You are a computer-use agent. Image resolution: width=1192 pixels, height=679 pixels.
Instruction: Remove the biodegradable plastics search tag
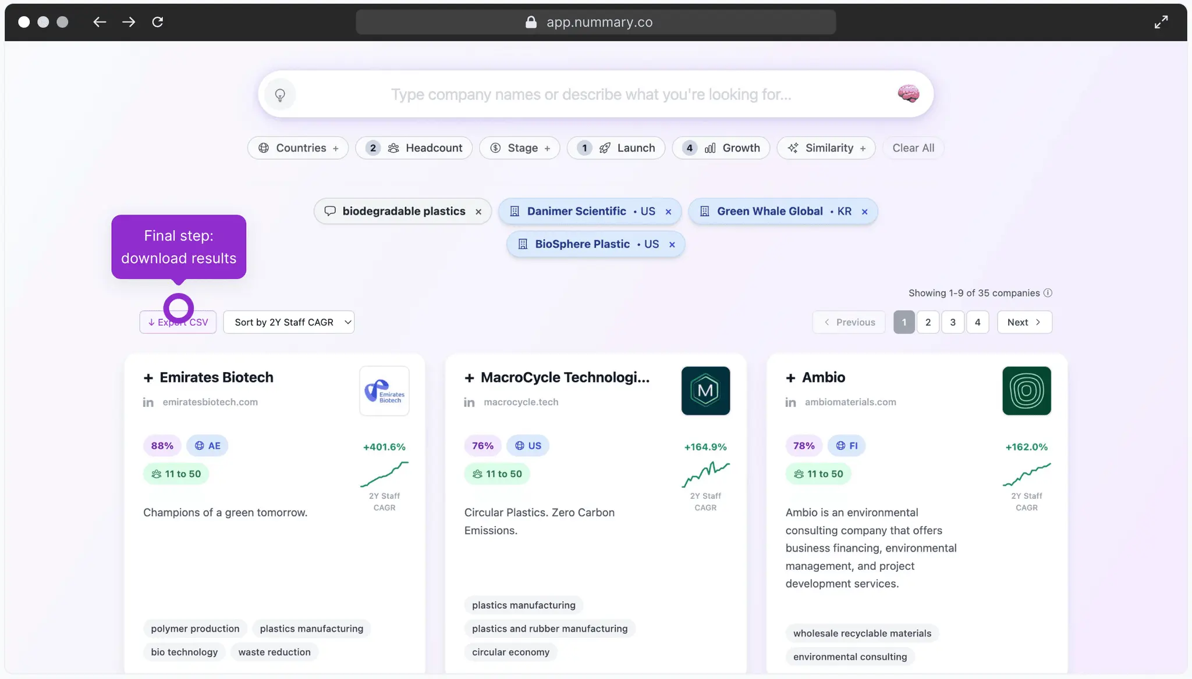pos(478,212)
